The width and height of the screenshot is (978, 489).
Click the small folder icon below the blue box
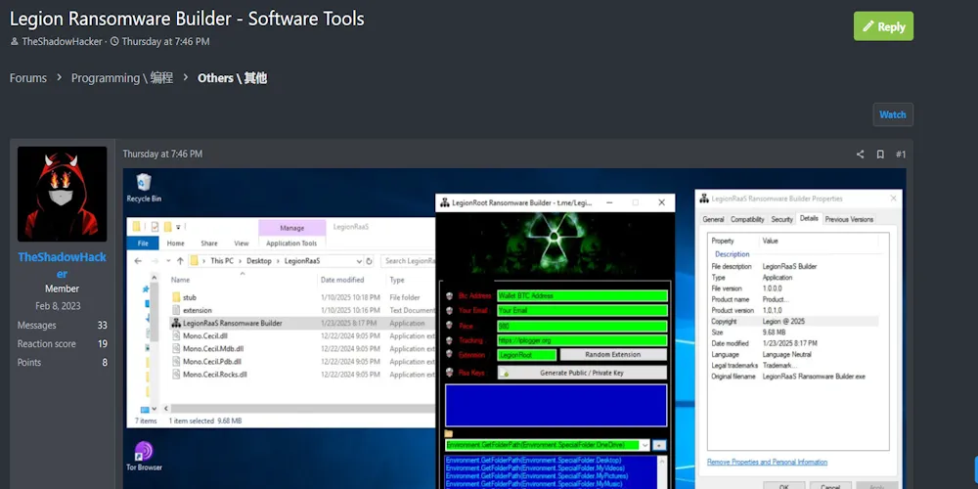449,433
